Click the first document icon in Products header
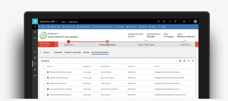The width and height of the screenshot is (228, 101). 180,61
